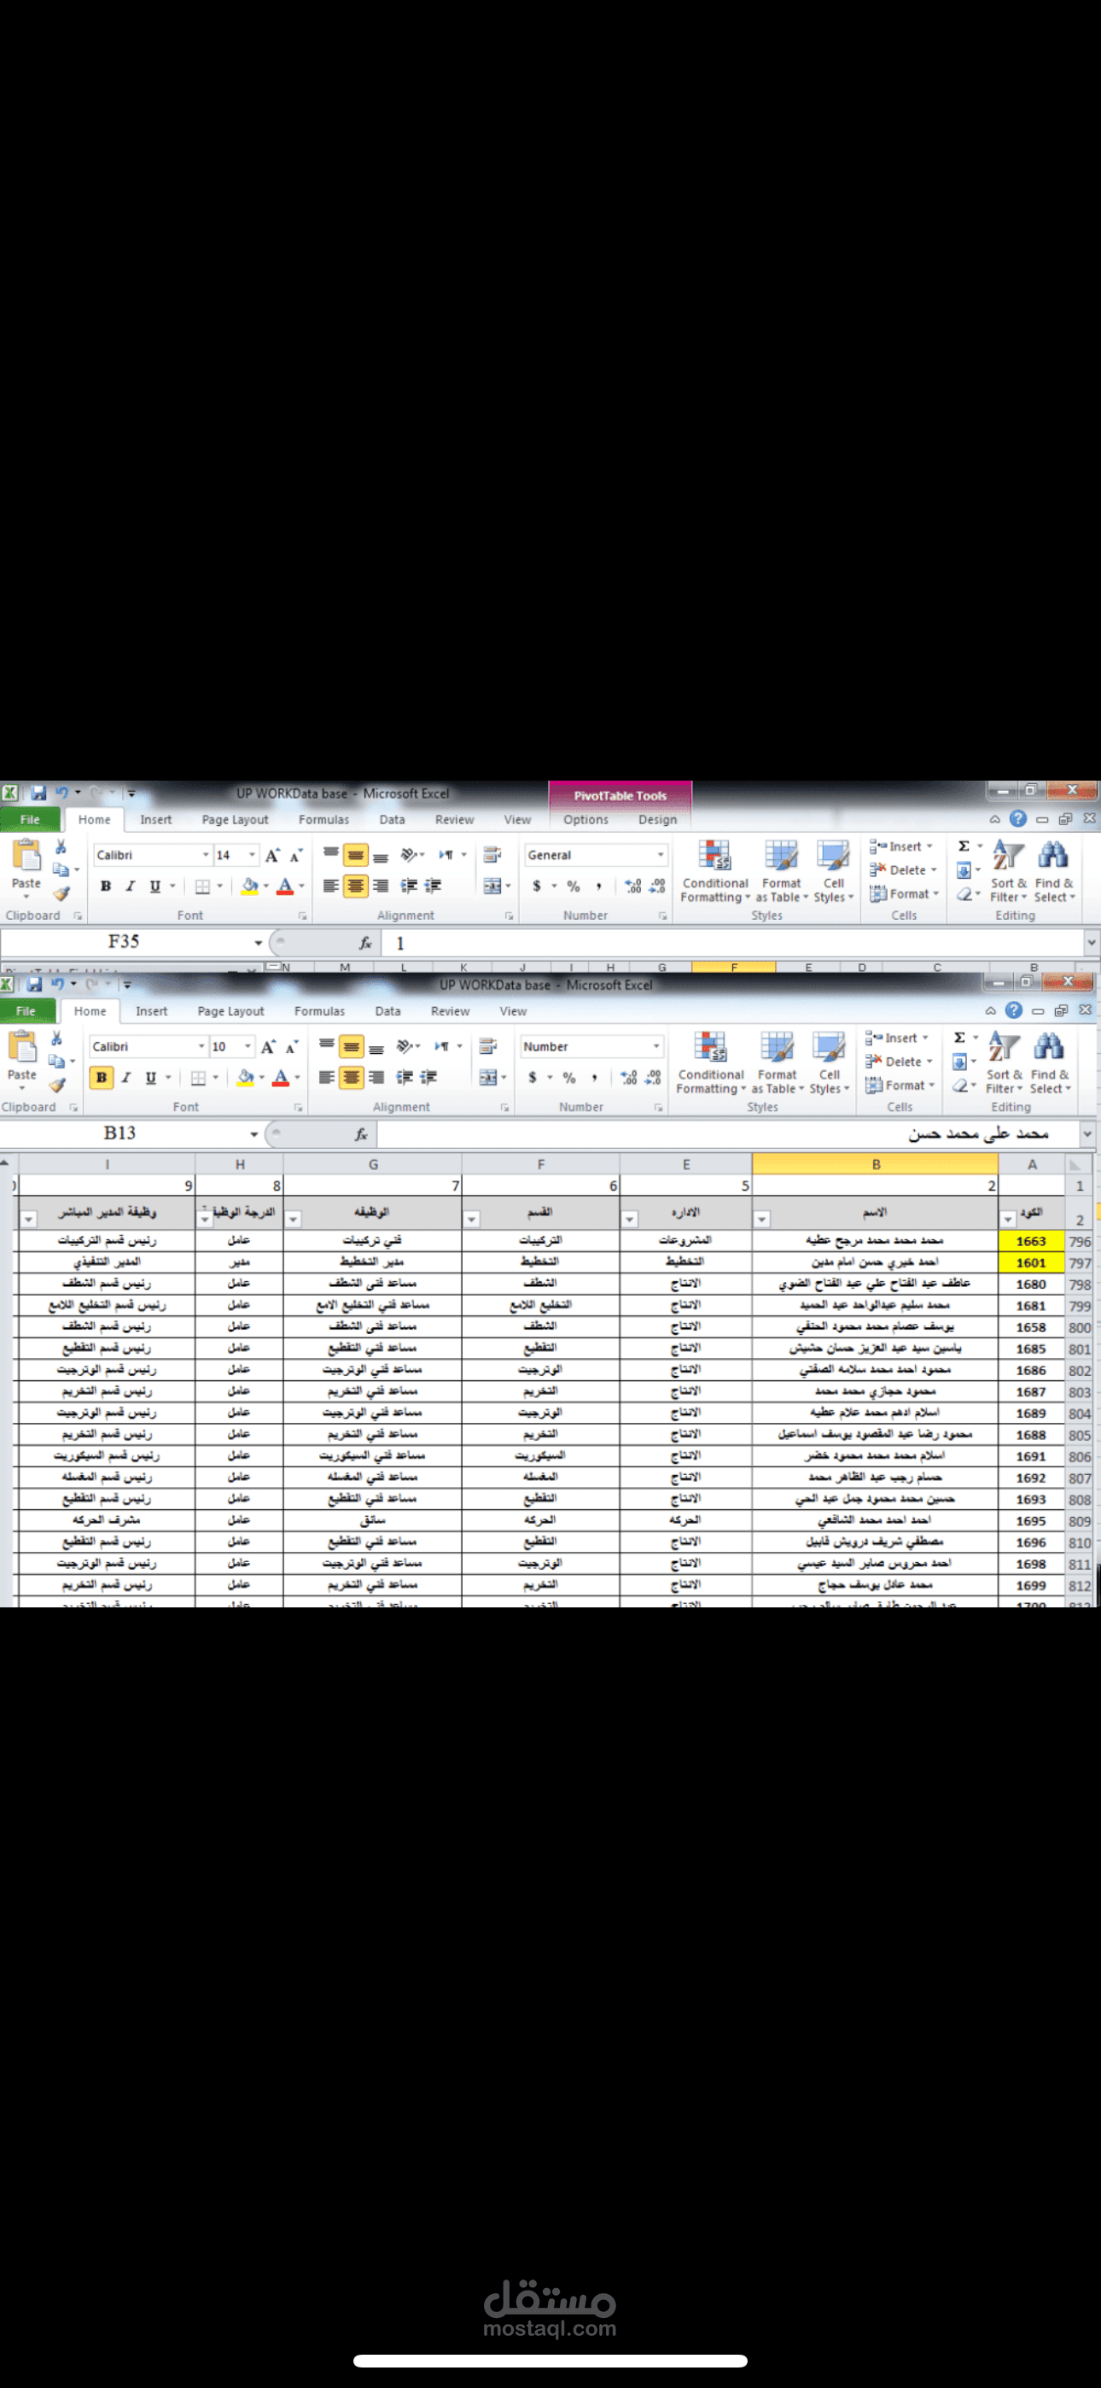
Task: Open filter dropdown for الاداره column
Action: coord(630,1219)
